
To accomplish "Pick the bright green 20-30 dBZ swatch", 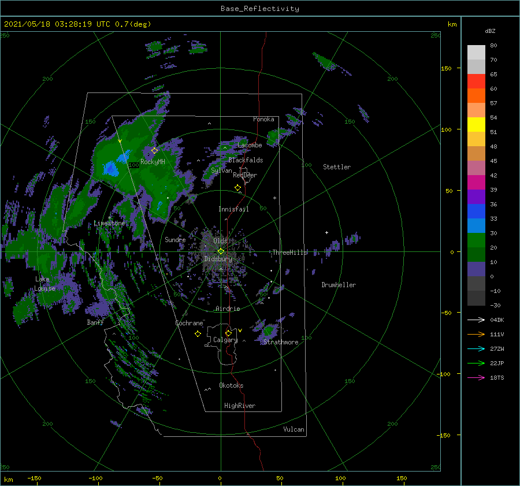I will click(476, 240).
